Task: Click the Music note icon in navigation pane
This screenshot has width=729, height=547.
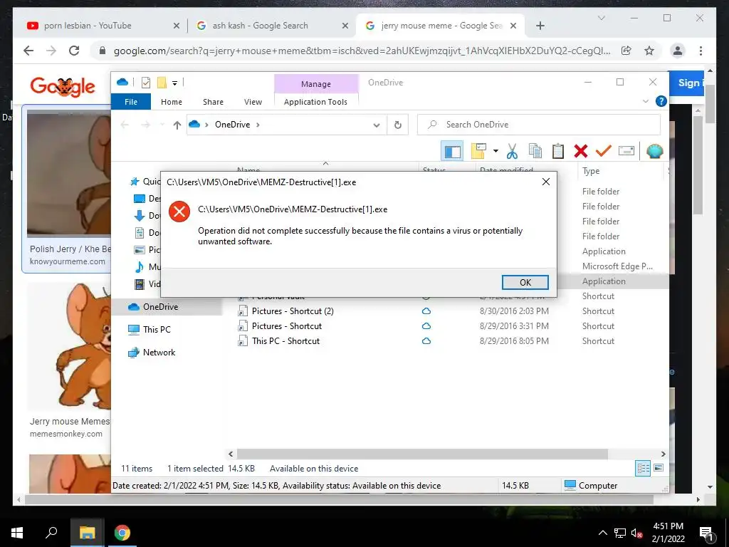Action: pyautogui.click(x=139, y=266)
